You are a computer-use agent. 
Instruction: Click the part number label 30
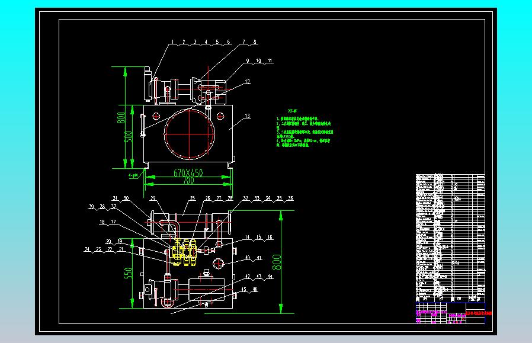click(x=126, y=198)
